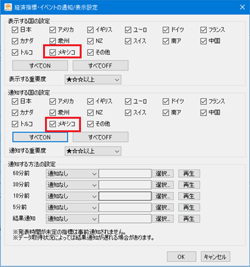Click 再生 button for 結果通知 row

189,219
